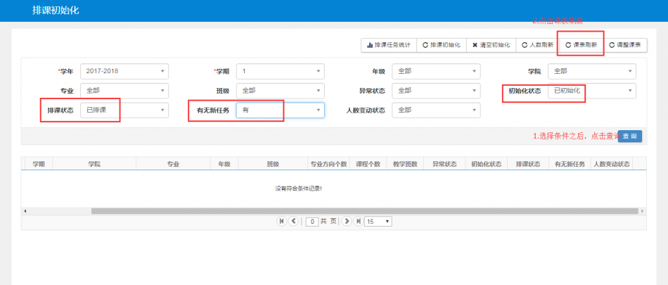This screenshot has height=285, width=668.
Task: Open the 排课状态 dropdown showing 已排课
Action: click(124, 110)
